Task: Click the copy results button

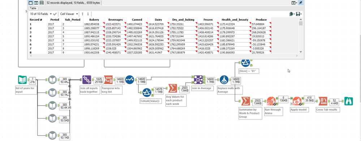Action: [292, 14]
